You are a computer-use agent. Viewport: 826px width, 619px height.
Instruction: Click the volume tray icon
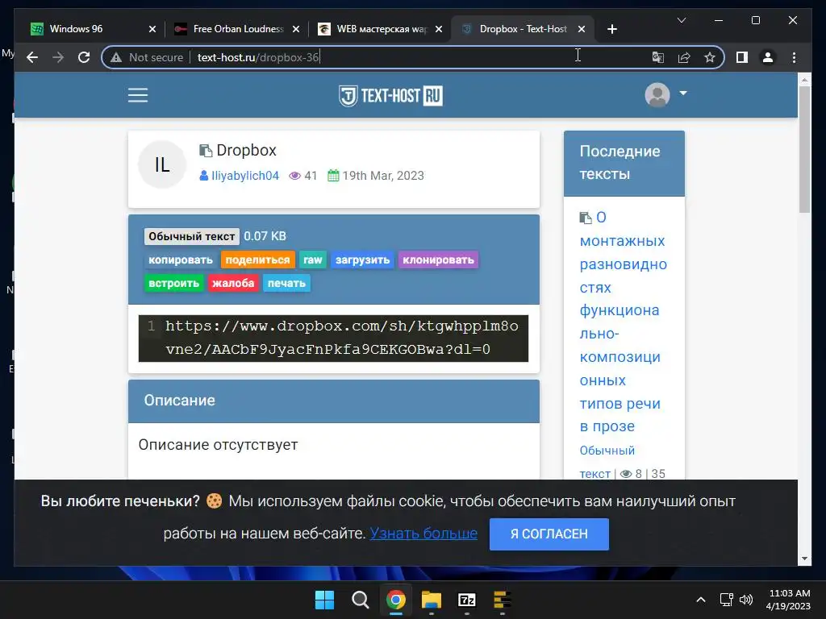click(x=746, y=600)
